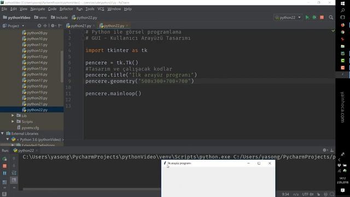Click the Project panel vertical scrollbar
The image size is (350, 197).
pos(62,66)
